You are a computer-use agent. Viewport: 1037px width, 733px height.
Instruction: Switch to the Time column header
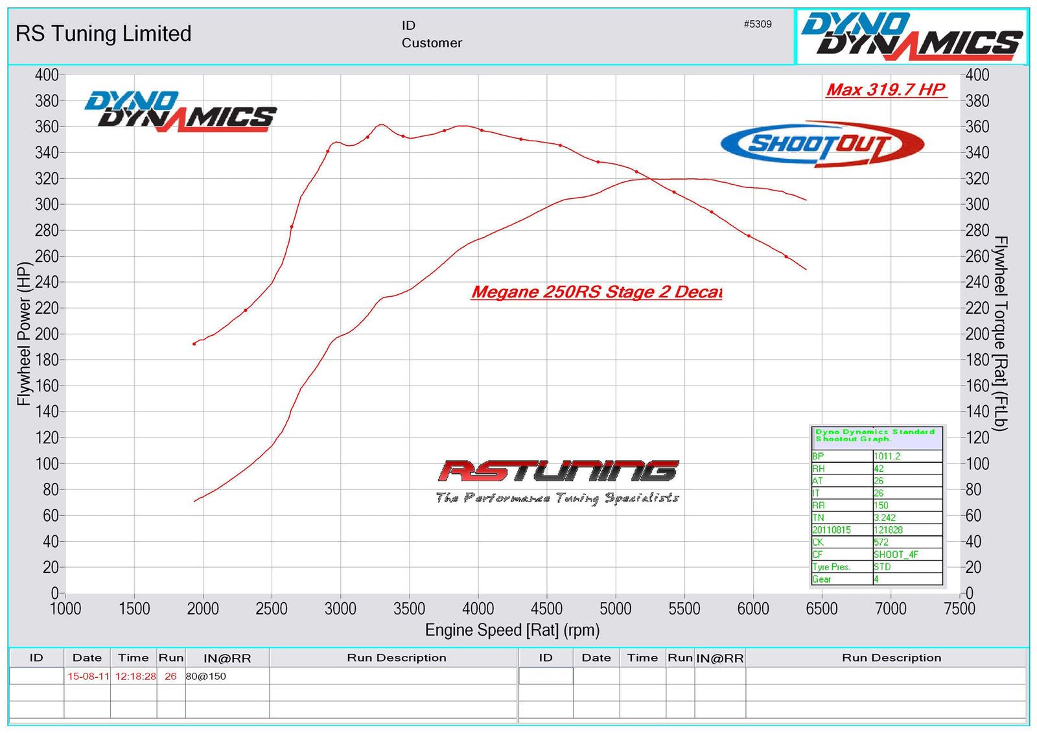pyautogui.click(x=134, y=657)
